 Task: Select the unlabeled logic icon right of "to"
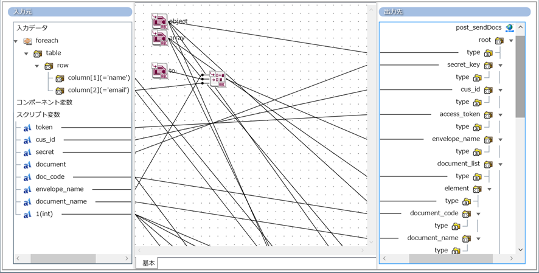(x=217, y=79)
